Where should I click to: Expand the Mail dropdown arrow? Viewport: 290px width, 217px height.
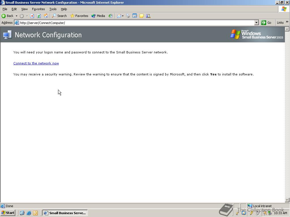point(123,16)
